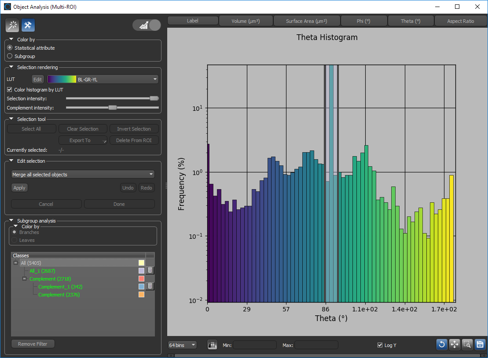Toggle the chart statistics switch
This screenshot has height=358, width=488.
[x=147, y=25]
